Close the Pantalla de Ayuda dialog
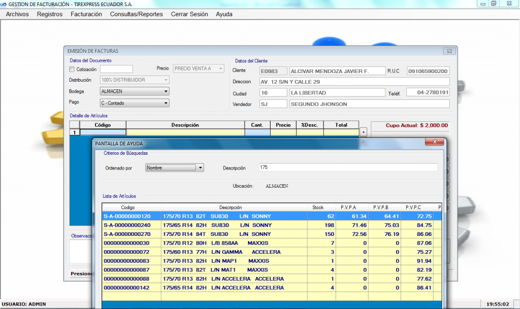 (x=434, y=143)
